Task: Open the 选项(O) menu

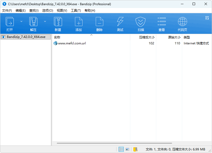Action: point(47,11)
